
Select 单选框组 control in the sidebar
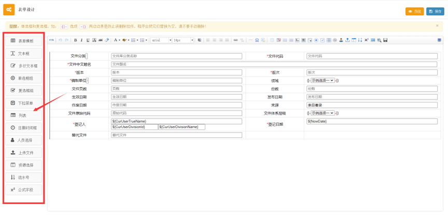pyautogui.click(x=23, y=78)
